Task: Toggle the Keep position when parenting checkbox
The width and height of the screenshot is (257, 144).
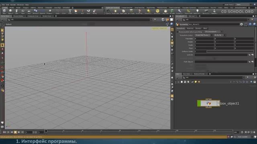Action: point(177,32)
